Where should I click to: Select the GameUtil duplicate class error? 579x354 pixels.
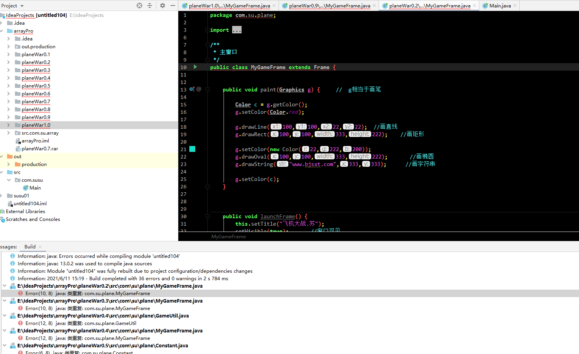(81, 323)
